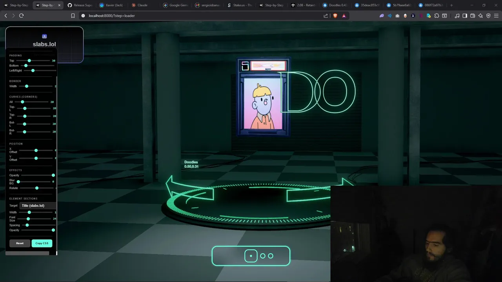Click the slabs.lol title text
The height and width of the screenshot is (282, 502).
[44, 44]
